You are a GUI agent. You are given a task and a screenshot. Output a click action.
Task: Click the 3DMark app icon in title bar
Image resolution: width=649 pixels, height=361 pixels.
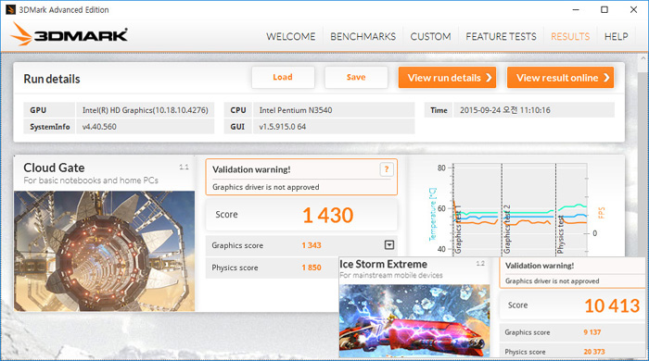[10, 9]
